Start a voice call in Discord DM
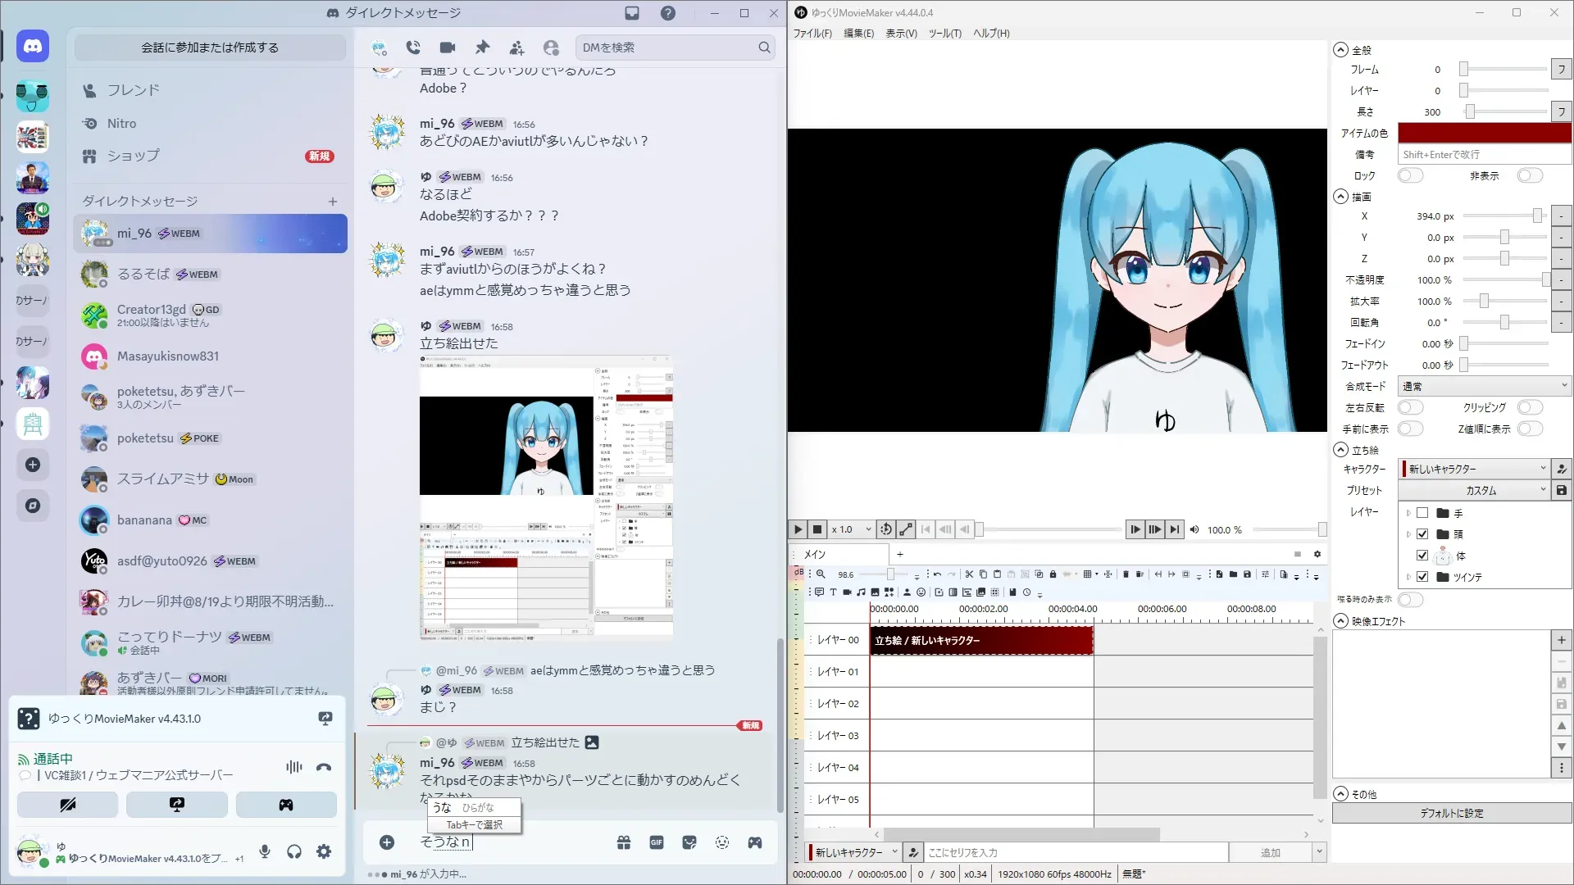1574x885 pixels. [413, 48]
